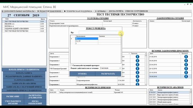Select Лазеротерапия 1 поле service row
193x108 pixels.
(98, 23)
